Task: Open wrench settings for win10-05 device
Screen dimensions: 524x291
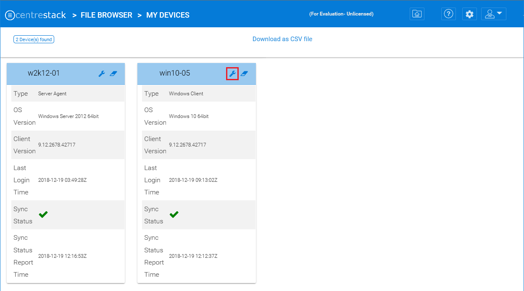Action: tap(232, 73)
